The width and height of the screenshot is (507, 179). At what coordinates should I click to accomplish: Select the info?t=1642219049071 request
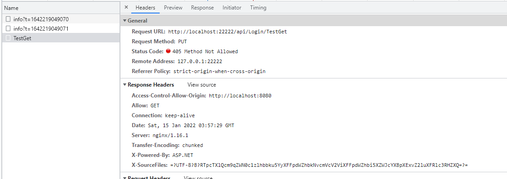[x=61, y=28]
